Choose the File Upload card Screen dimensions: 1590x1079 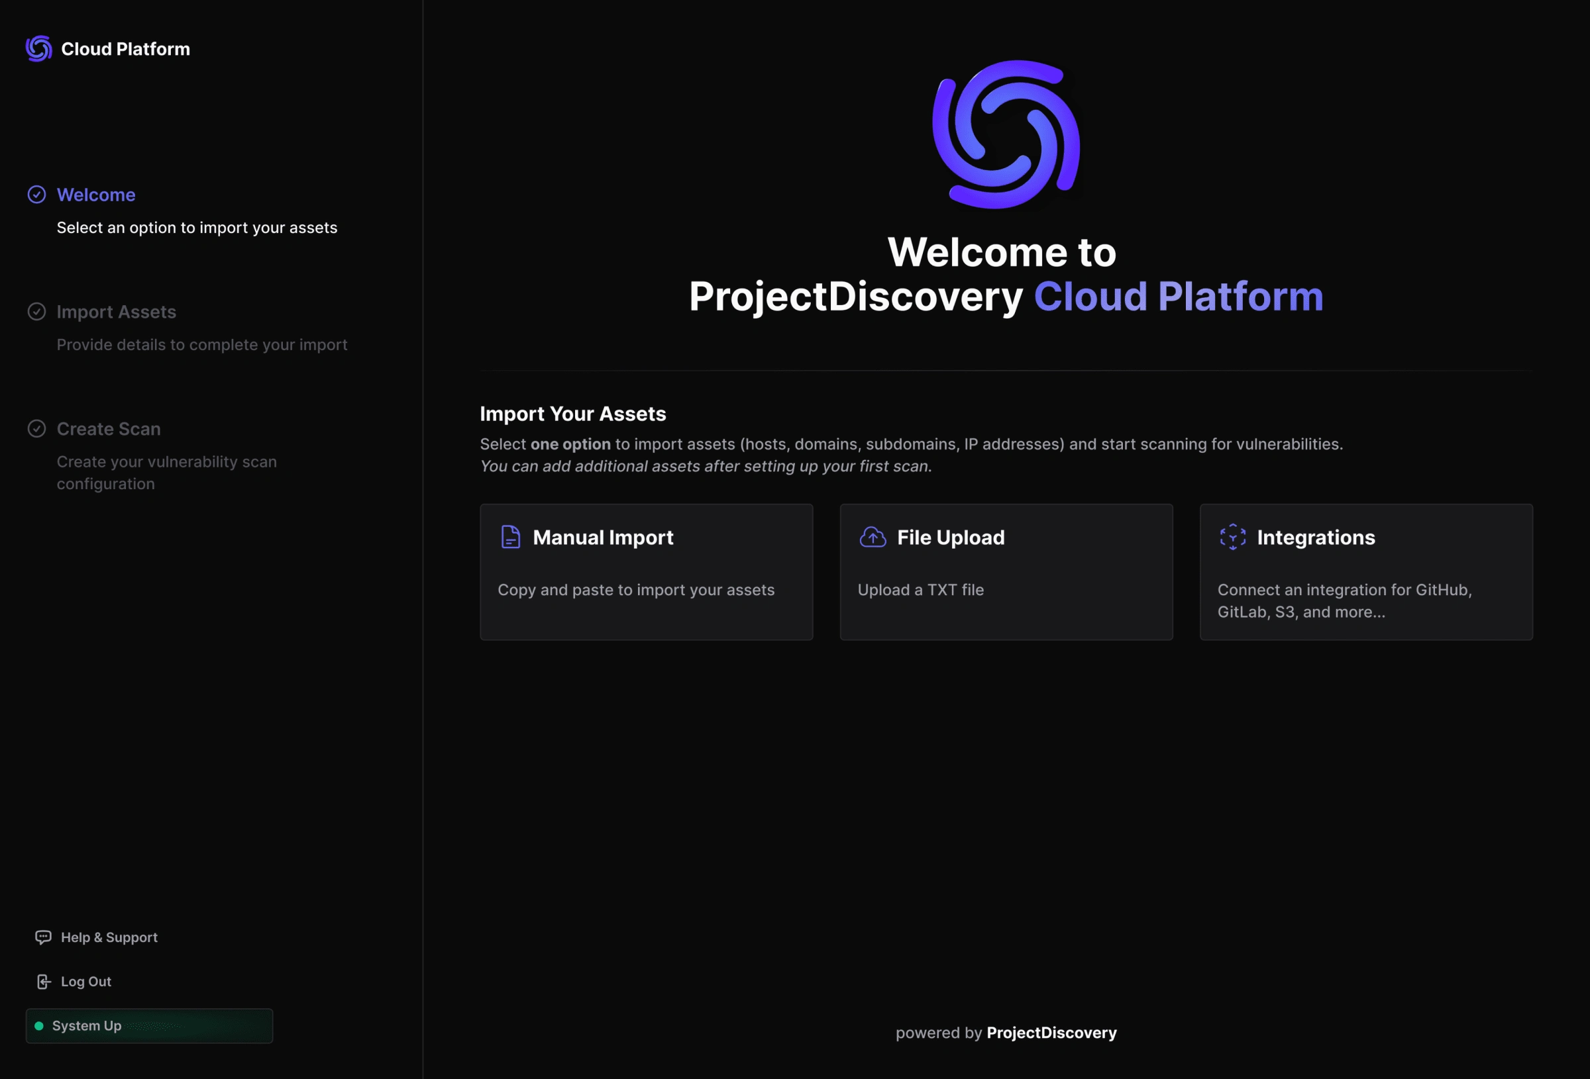1006,573
